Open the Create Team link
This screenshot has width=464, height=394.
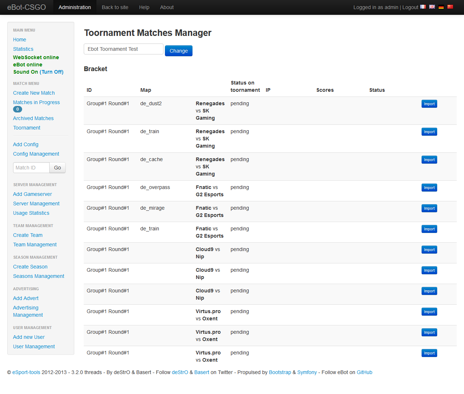(28, 235)
